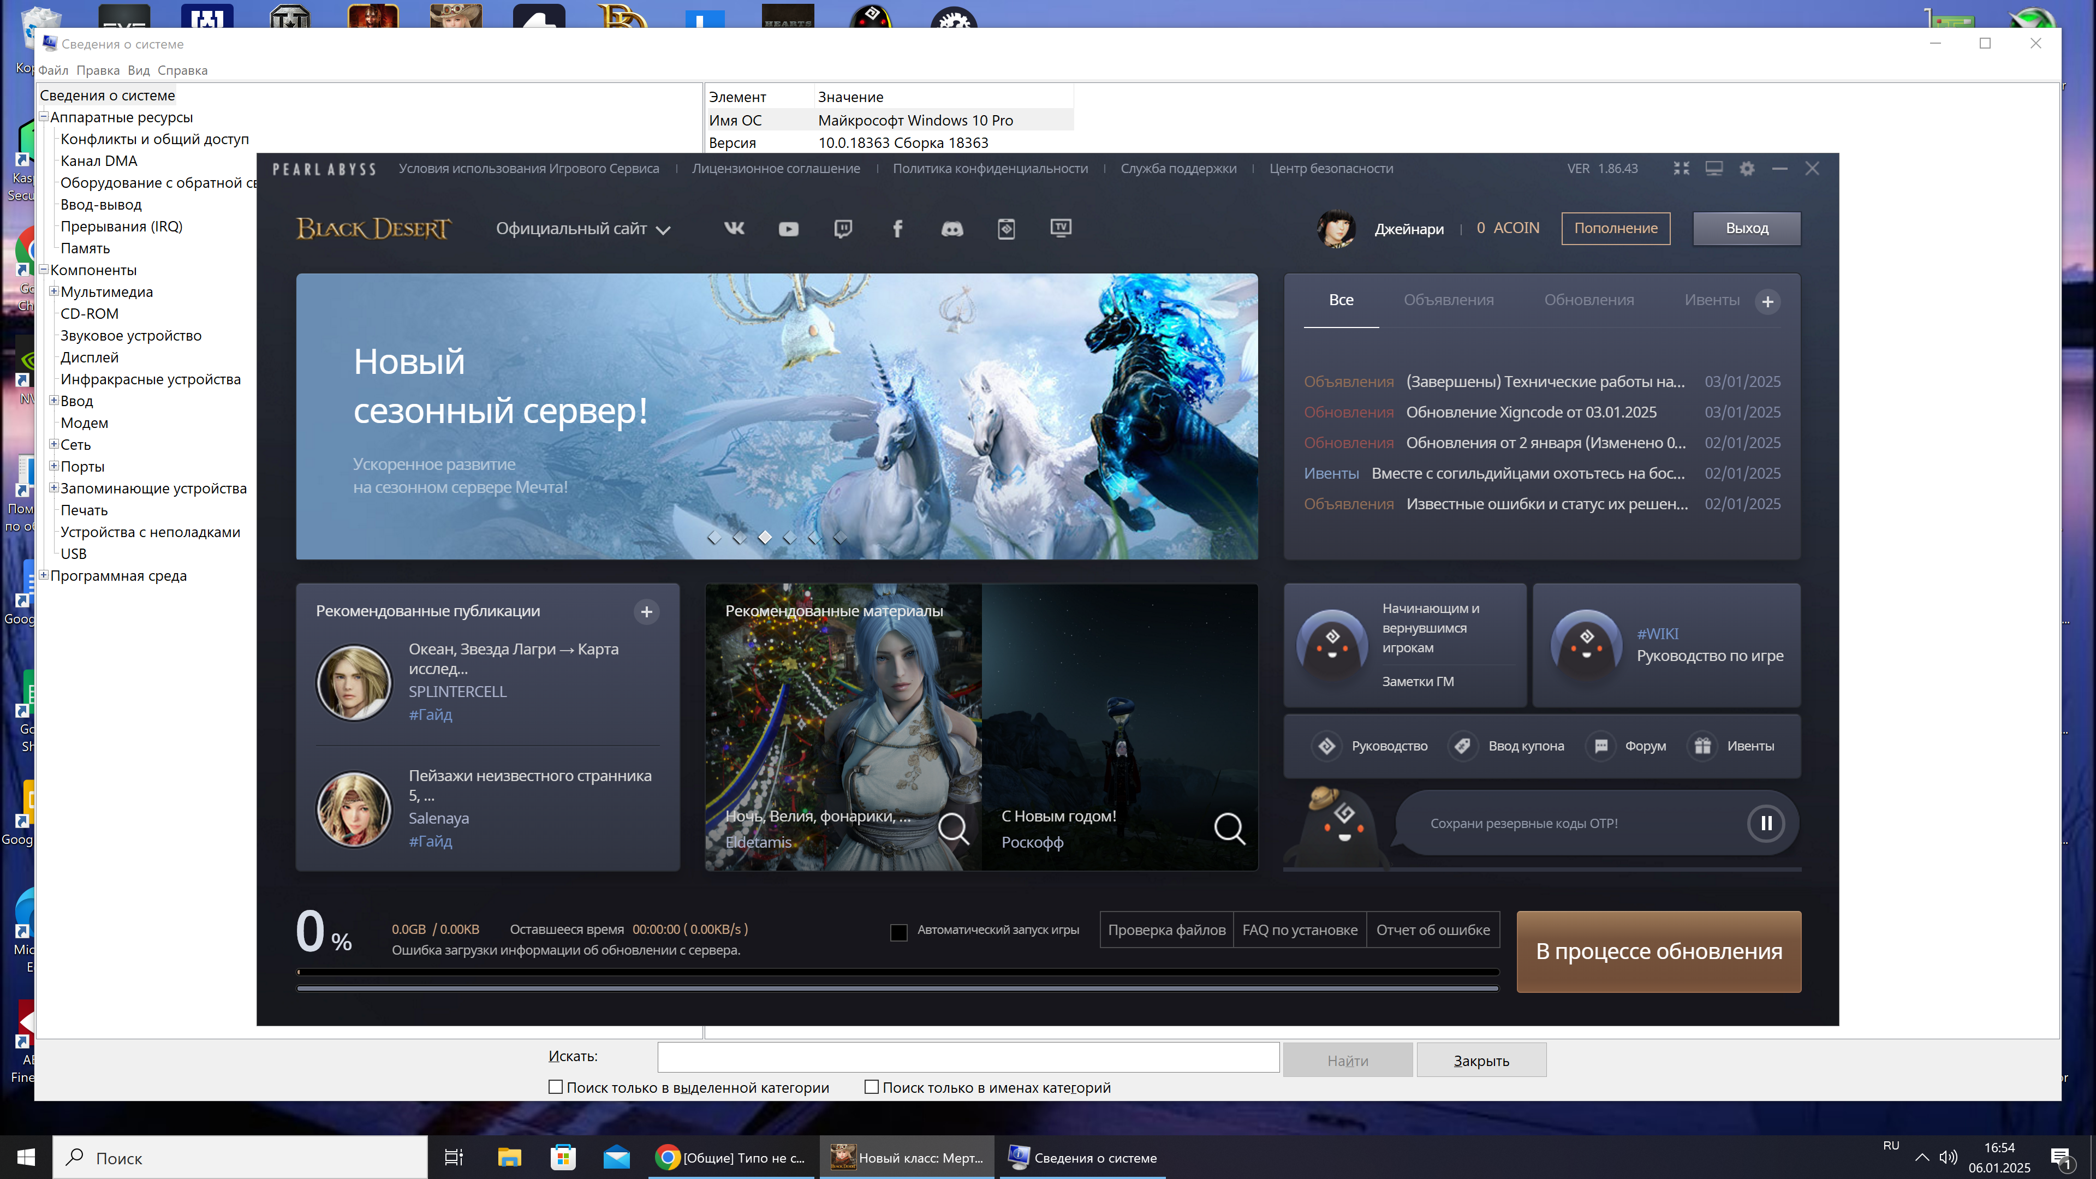Select the first banner slide indicator

pyautogui.click(x=713, y=537)
